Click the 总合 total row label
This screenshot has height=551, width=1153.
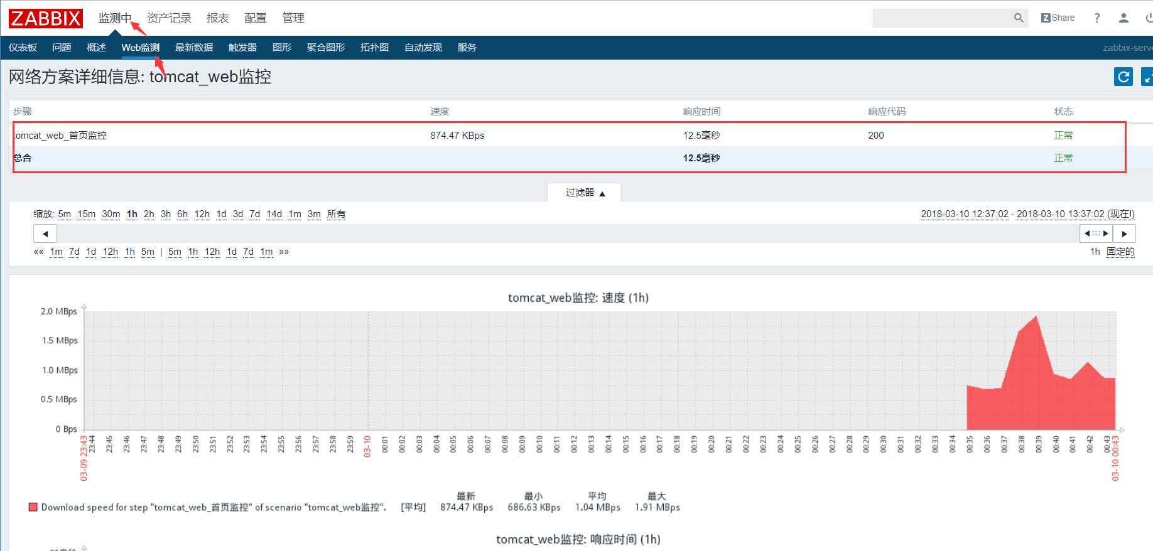(23, 158)
